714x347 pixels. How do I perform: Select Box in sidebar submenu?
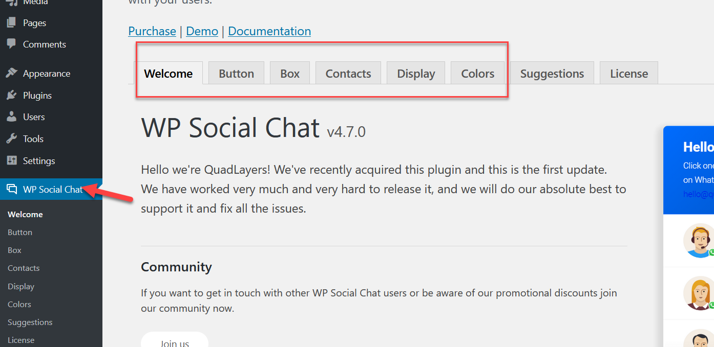14,250
